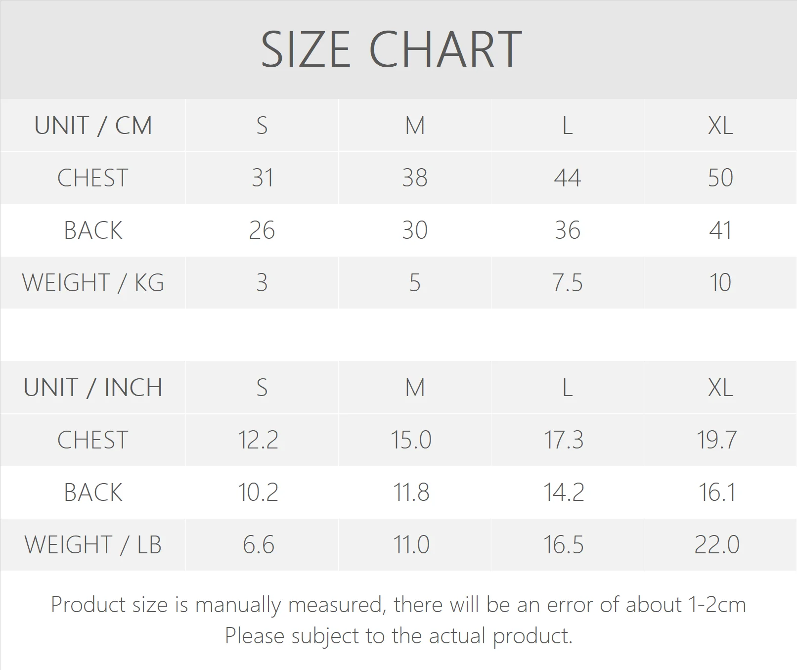Select chest value 17.3 inches for size L
The image size is (797, 670).
pos(564,440)
